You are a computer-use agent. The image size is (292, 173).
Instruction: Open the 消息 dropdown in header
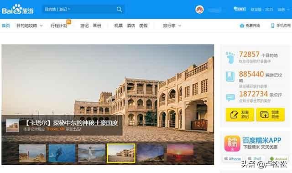[283, 9]
